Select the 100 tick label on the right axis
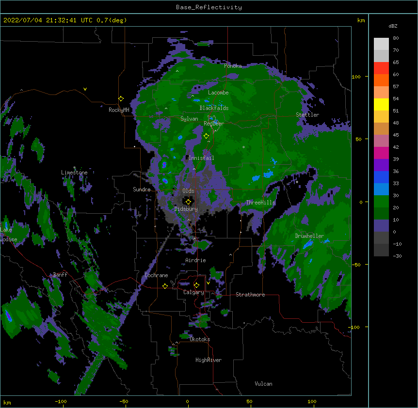Viewport: 418px width, 408px height. [356, 77]
